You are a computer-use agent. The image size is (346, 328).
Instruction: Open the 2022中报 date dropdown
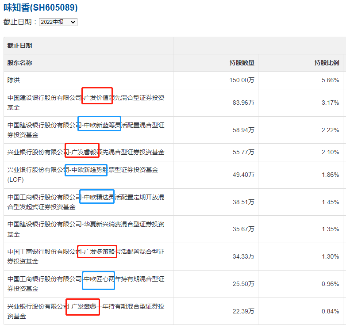point(58,22)
